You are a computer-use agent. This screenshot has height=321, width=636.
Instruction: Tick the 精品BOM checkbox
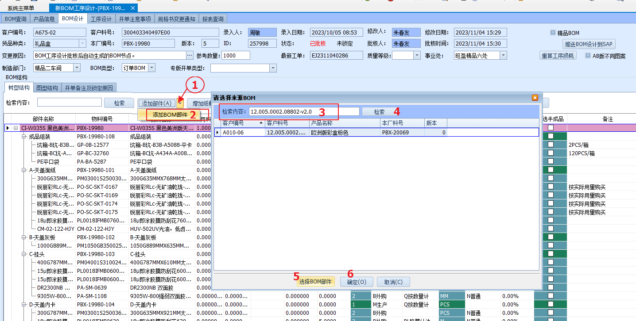pos(553,33)
